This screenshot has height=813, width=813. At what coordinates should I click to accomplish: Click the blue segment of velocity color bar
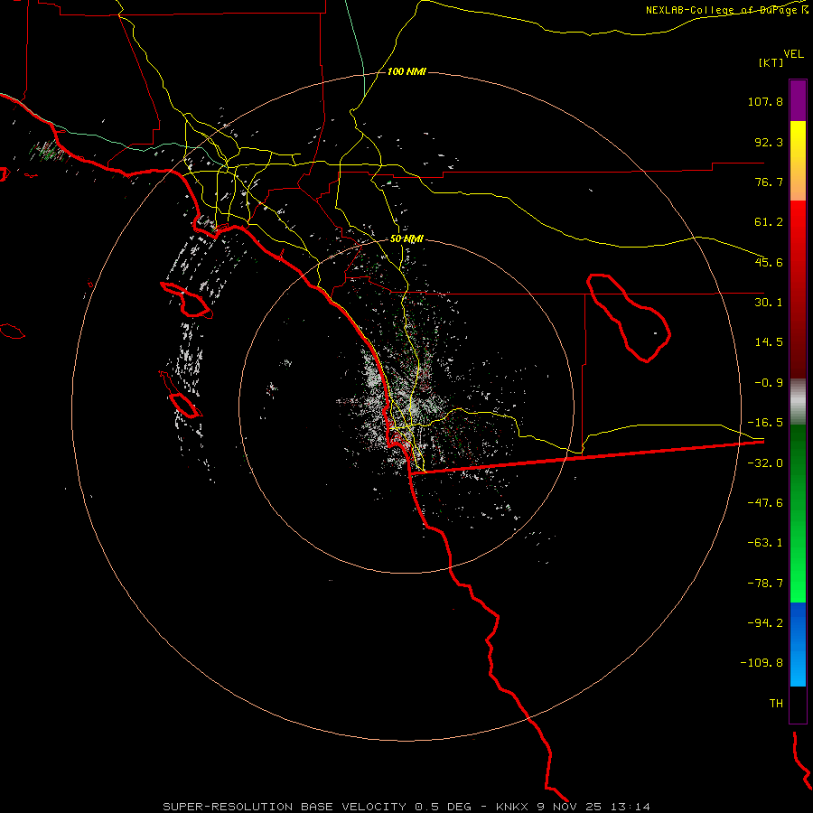point(798,644)
